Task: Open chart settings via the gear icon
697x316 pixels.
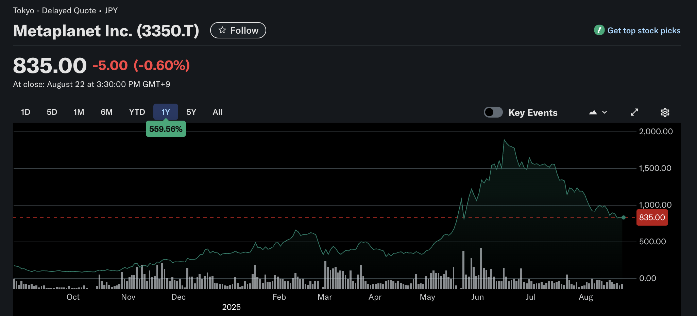Action: click(x=665, y=112)
